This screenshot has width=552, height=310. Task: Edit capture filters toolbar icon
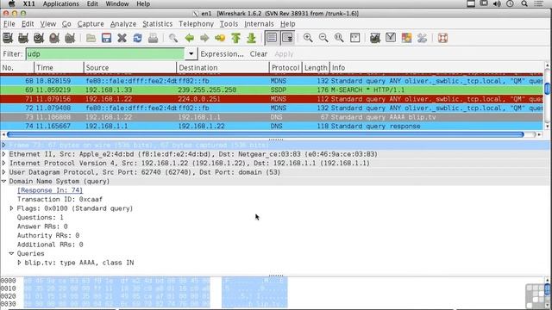pyautogui.click(x=375, y=38)
